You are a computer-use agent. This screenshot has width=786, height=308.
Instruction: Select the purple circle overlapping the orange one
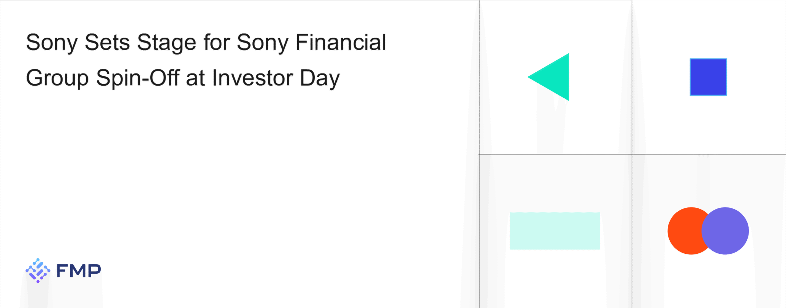click(x=725, y=231)
